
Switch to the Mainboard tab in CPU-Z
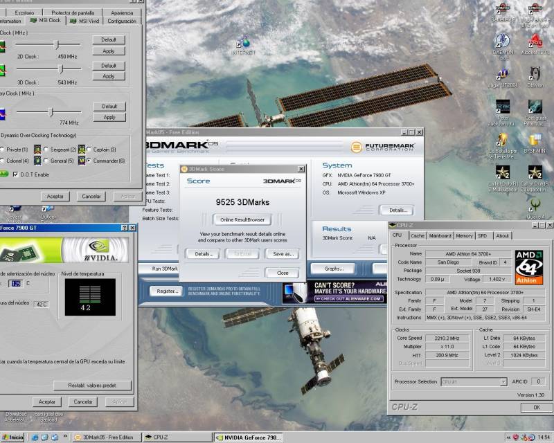440,235
